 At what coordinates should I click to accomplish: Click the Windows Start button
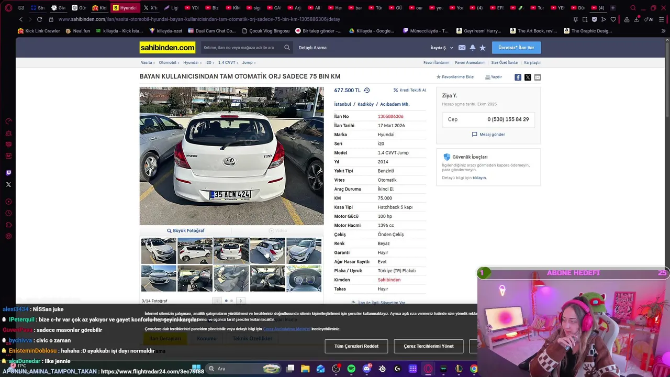196,369
